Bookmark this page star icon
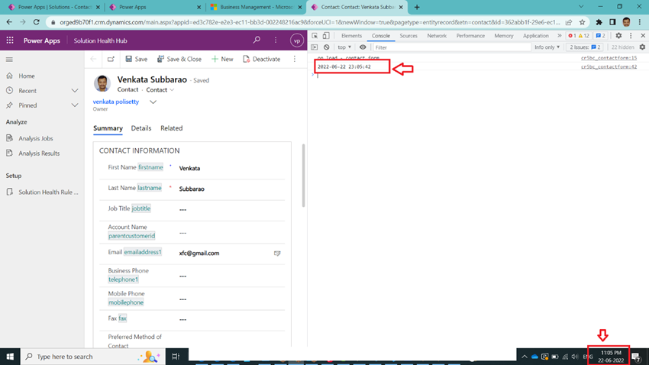The height and width of the screenshot is (365, 649). [x=583, y=22]
